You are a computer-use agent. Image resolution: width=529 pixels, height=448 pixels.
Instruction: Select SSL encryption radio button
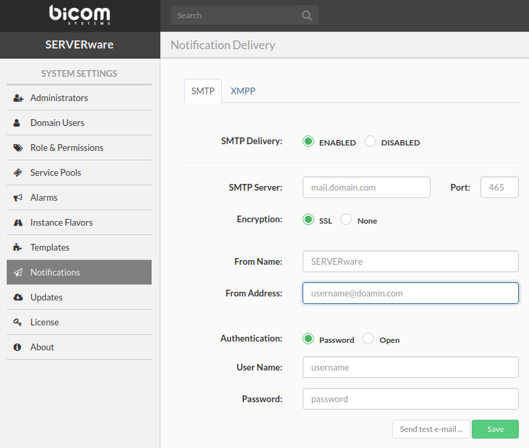[x=309, y=220]
